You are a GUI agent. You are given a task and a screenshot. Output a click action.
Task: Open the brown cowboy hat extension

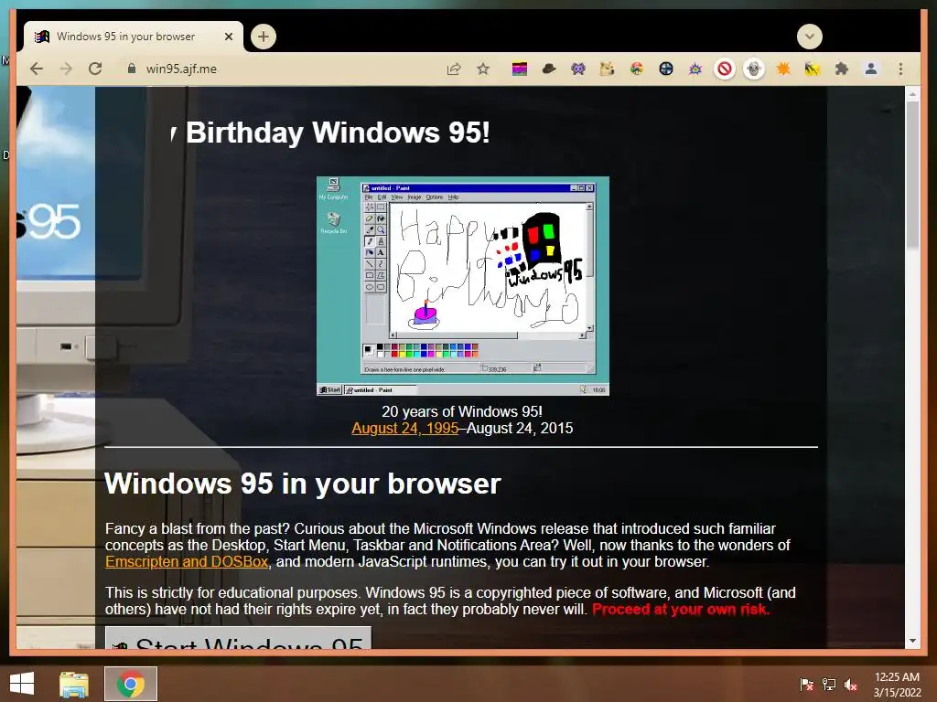(549, 69)
